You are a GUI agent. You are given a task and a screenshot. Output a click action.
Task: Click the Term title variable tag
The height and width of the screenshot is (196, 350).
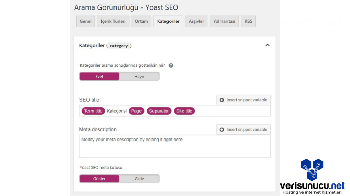click(93, 111)
